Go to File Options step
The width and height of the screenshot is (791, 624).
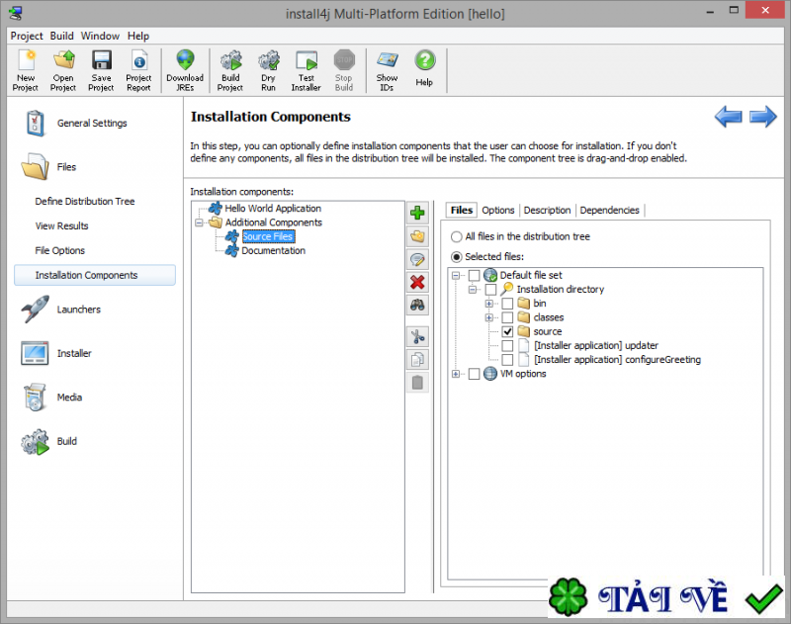point(60,251)
